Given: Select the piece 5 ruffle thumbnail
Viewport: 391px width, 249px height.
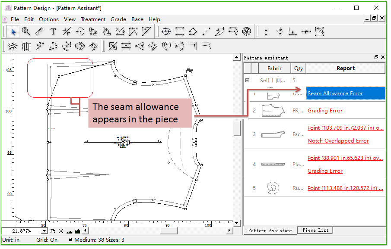Looking at the screenshot, I should (273, 188).
